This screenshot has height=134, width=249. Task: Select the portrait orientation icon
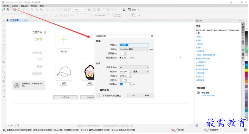coord(121,80)
